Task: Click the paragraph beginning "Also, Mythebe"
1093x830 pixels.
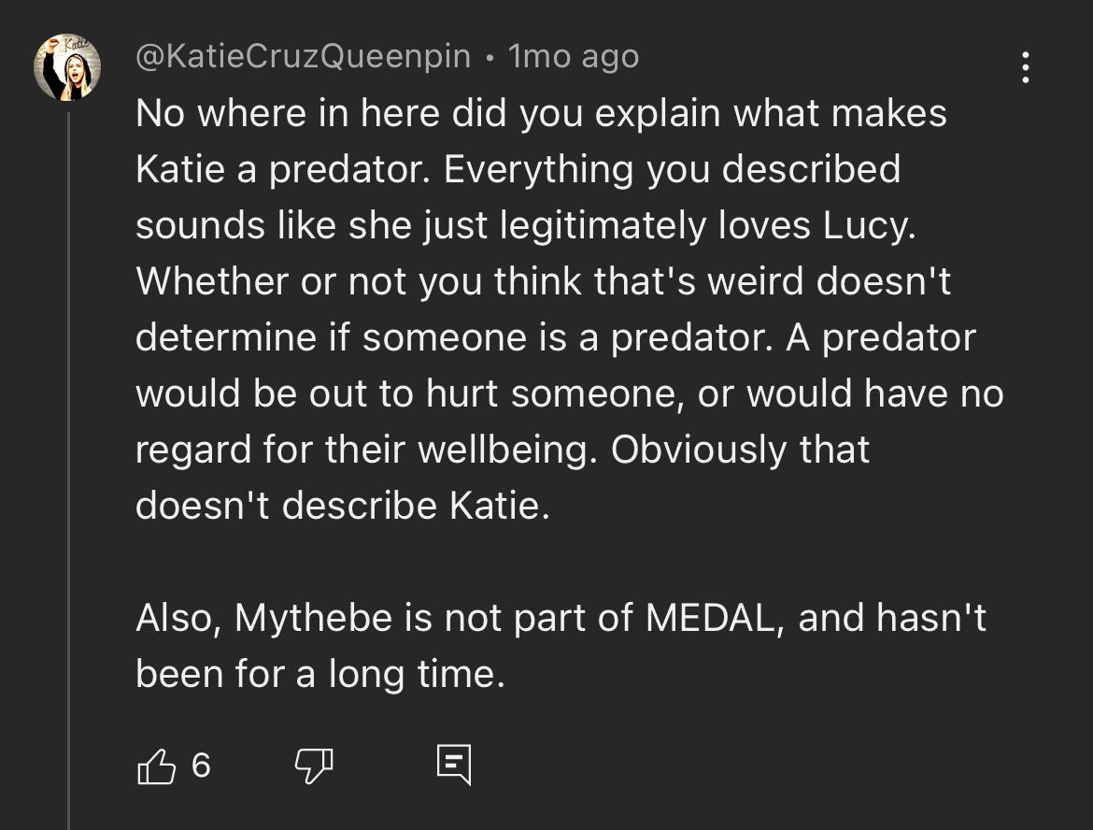Action: (561, 645)
